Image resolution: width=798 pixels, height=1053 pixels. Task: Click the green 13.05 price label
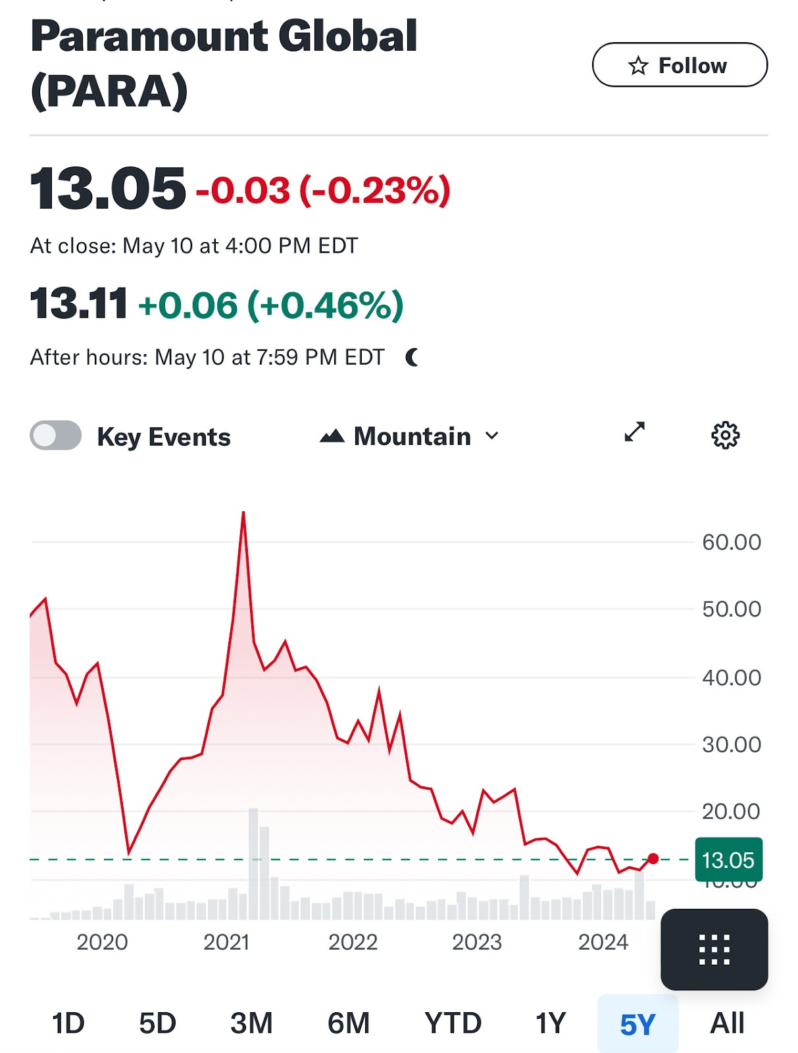pyautogui.click(x=728, y=860)
